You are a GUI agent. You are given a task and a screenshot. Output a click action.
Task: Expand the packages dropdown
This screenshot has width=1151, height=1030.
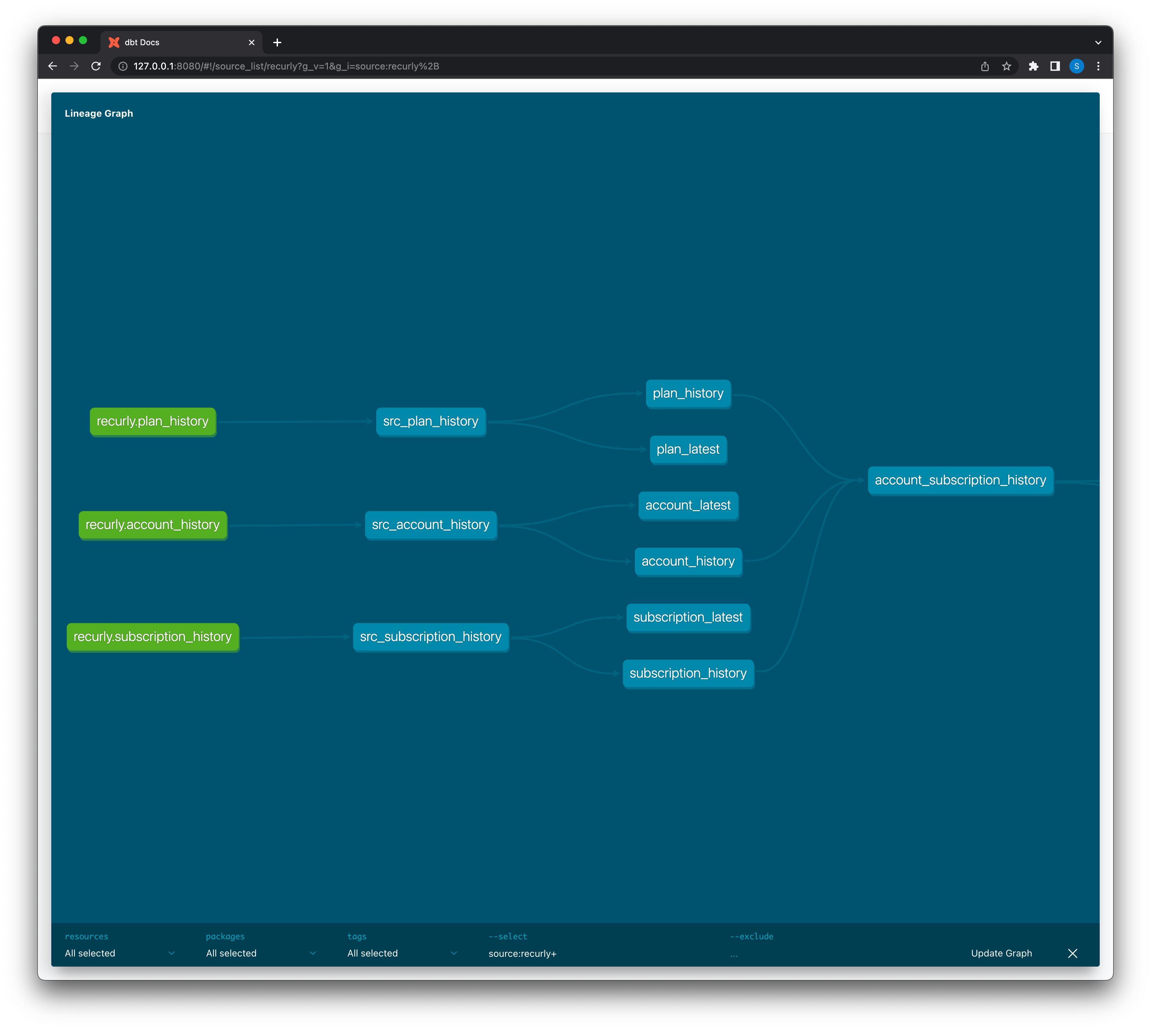260,953
